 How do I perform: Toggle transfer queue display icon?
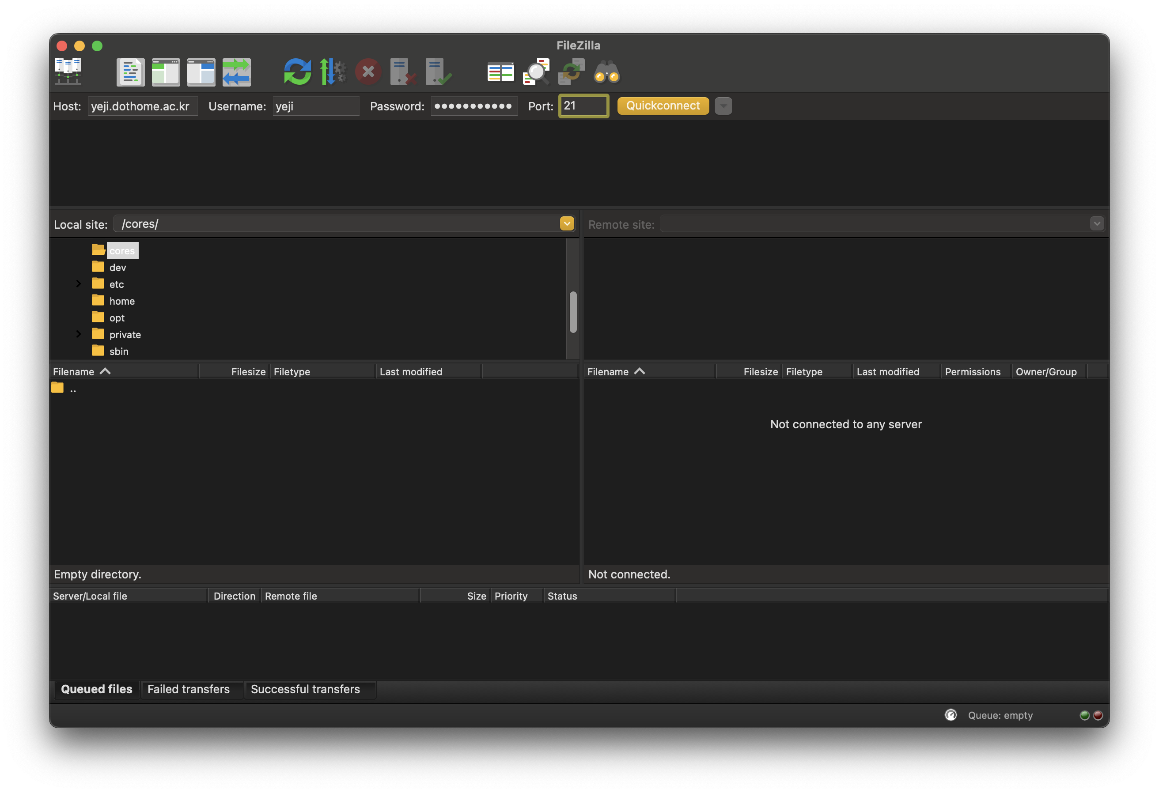click(x=236, y=72)
